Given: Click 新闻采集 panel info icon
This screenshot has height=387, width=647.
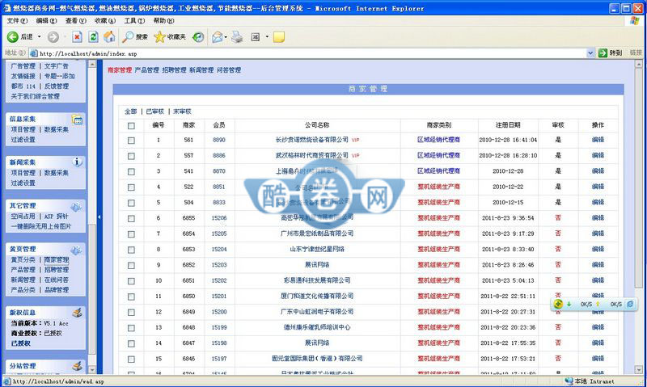Looking at the screenshot, I should click(x=77, y=162).
